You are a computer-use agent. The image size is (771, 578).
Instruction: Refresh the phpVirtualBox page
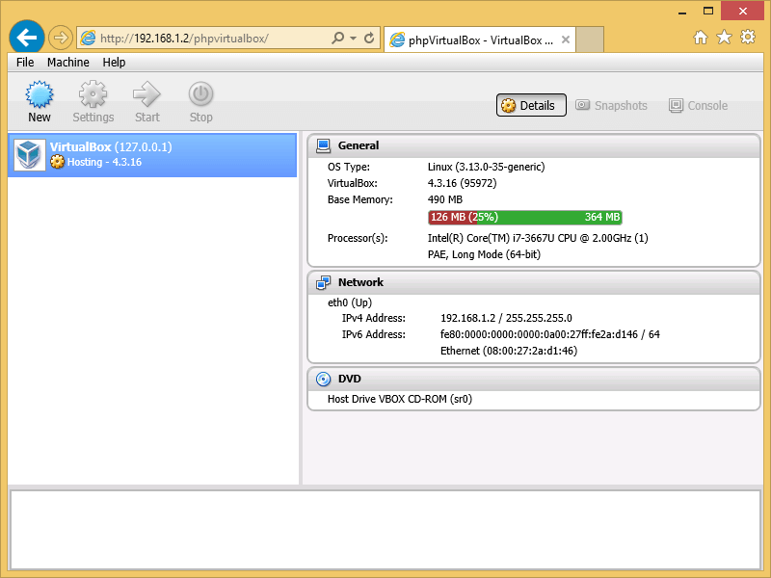[x=369, y=38]
